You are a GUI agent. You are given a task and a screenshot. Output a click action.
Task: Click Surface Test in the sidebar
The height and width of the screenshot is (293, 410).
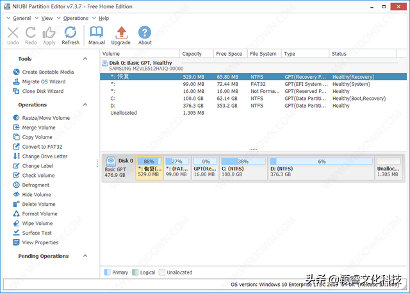pyautogui.click(x=37, y=233)
